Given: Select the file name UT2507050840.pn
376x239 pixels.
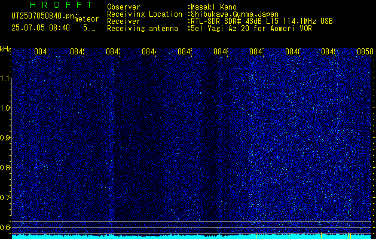Looking at the screenshot, I should click(42, 16).
